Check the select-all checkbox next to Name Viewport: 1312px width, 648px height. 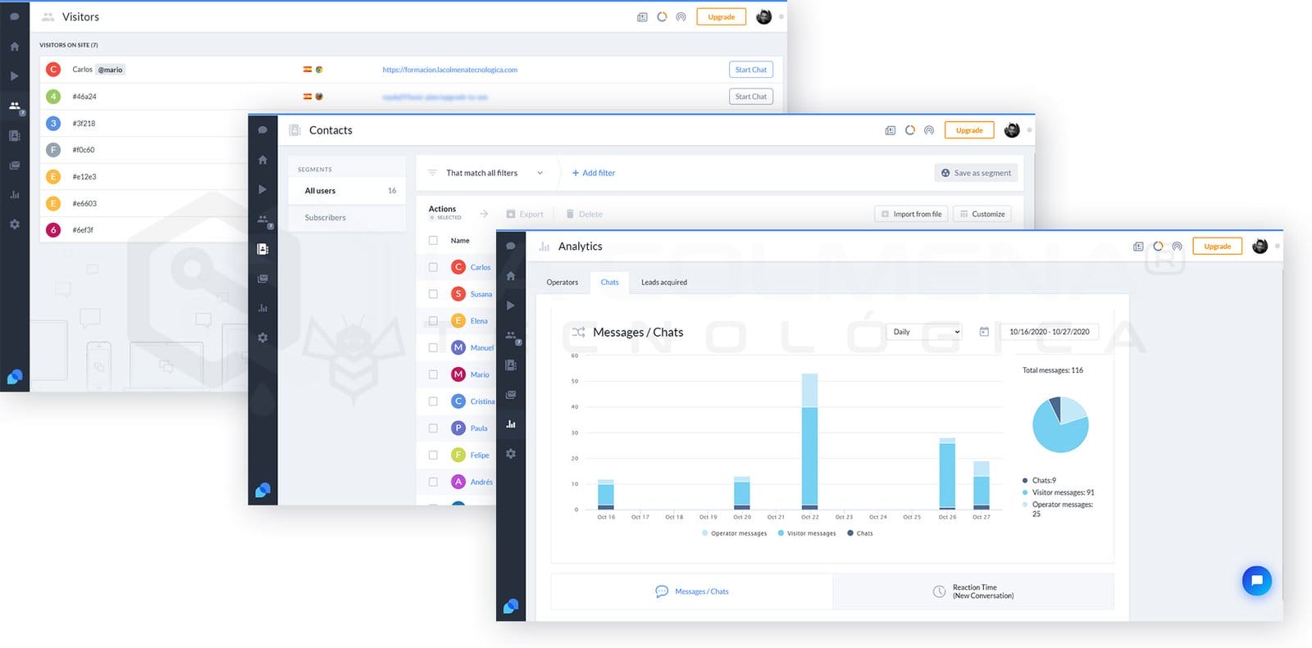point(433,241)
